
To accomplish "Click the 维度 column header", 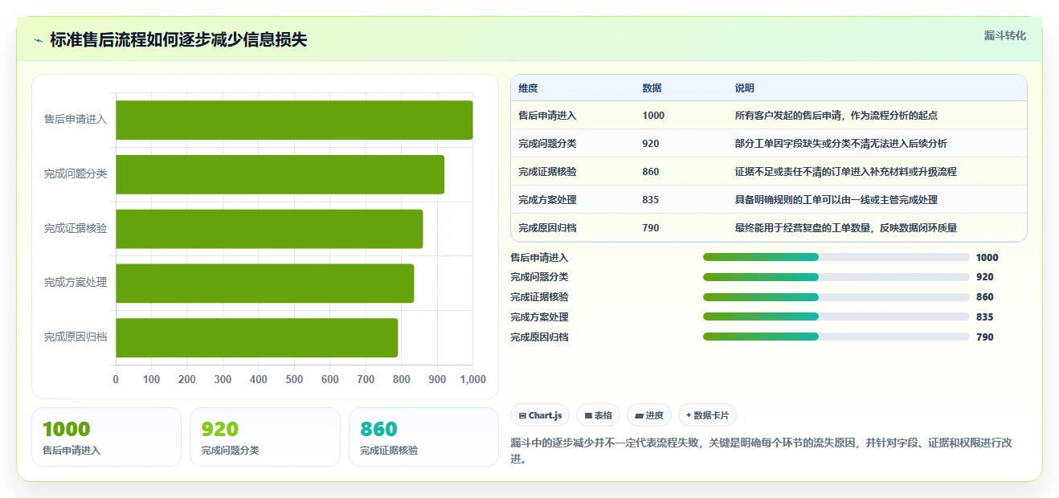I will 528,88.
